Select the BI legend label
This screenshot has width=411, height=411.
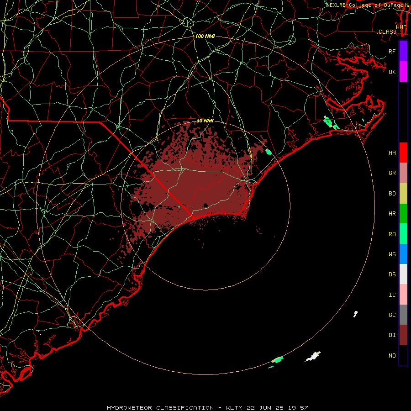[x=392, y=335]
